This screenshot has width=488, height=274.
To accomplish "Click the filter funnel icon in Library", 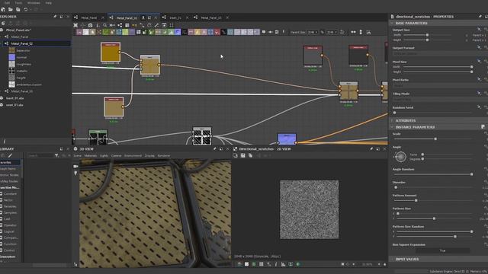I will coord(56,155).
